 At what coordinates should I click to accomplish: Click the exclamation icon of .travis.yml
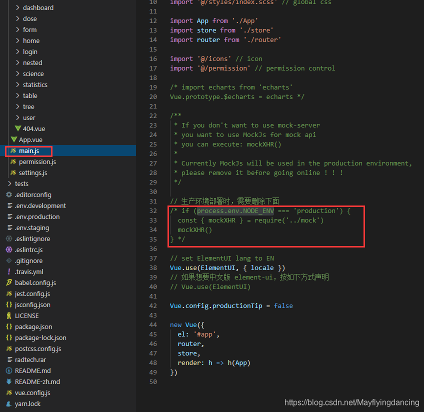click(x=9, y=271)
